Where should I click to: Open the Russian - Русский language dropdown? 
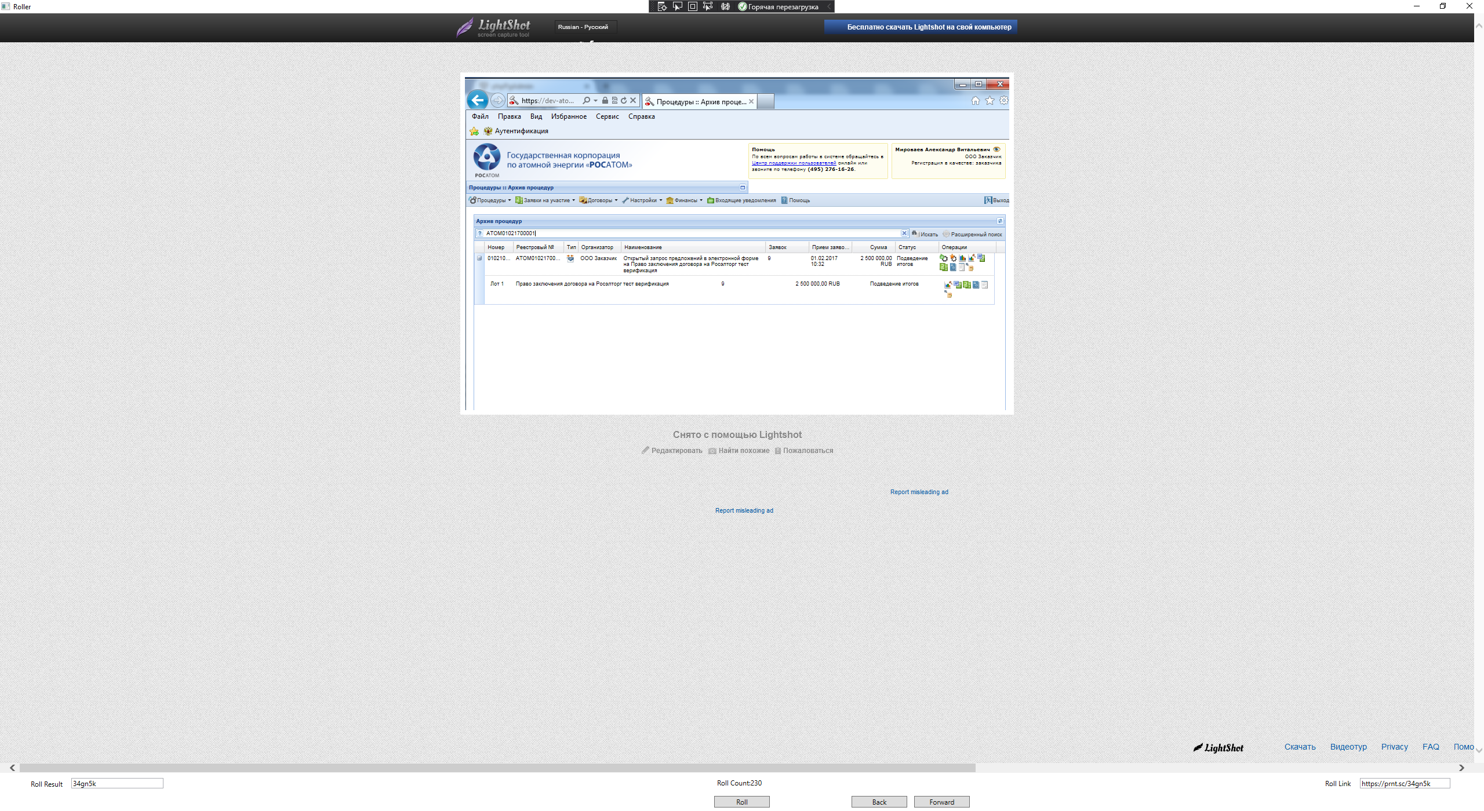pyautogui.click(x=585, y=27)
